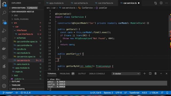Split the terminal panel

[x=150, y=74]
